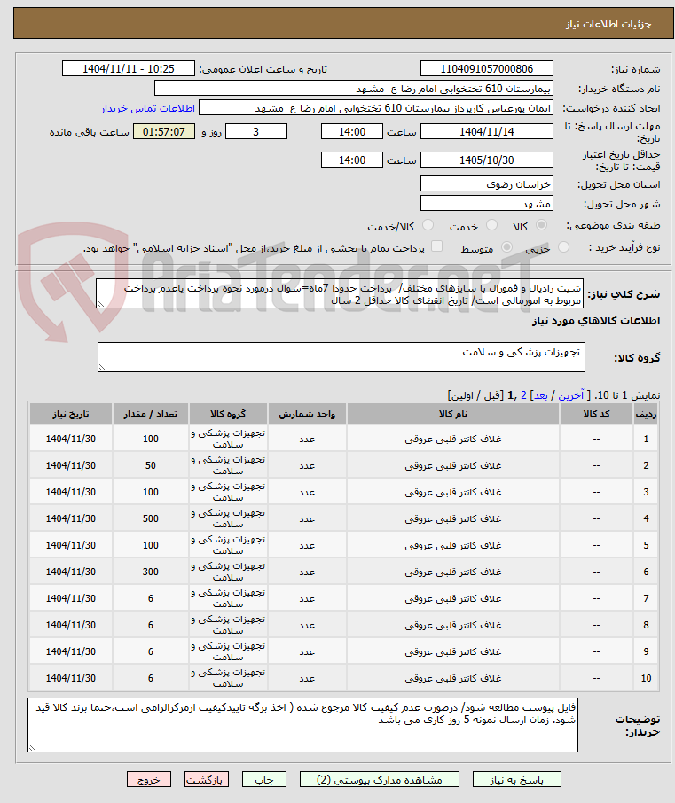Click the delivery province field خراسان رضوی
The width and height of the screenshot is (675, 803).
click(486, 183)
